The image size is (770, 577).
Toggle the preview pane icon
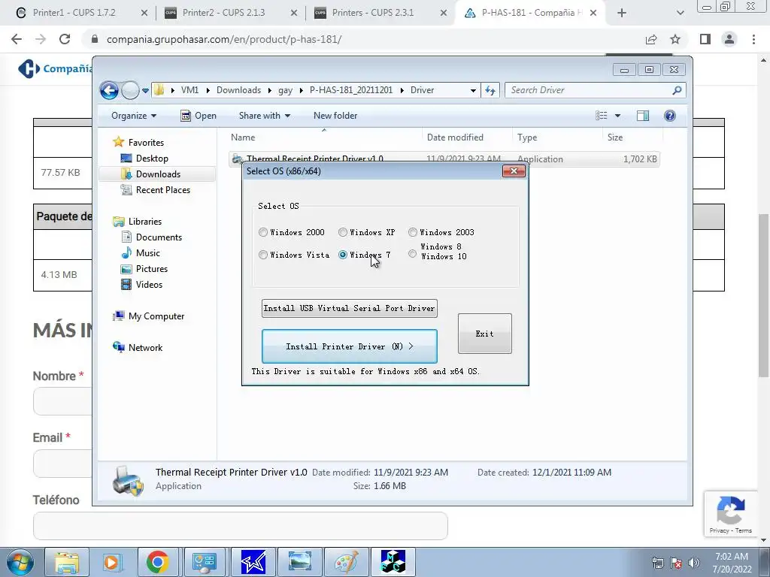(643, 116)
